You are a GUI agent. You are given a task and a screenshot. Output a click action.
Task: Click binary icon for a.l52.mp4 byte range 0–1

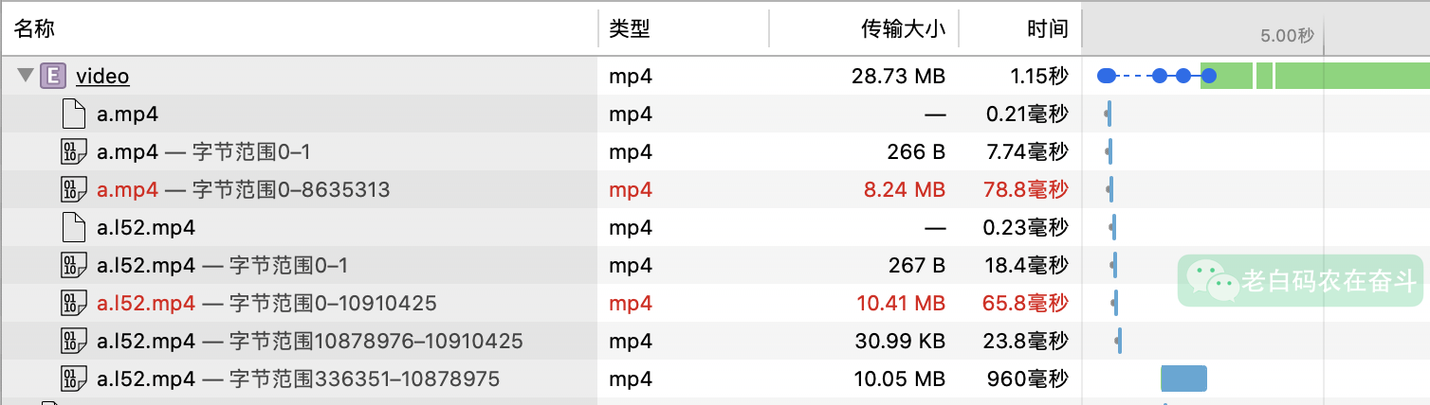pos(74,266)
